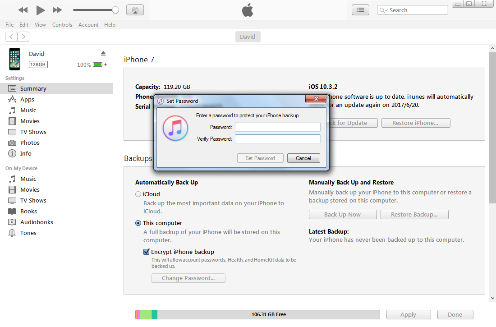Viewport: 496px width, 327px height.
Task: Open the AirPlay output icon
Action: click(135, 10)
